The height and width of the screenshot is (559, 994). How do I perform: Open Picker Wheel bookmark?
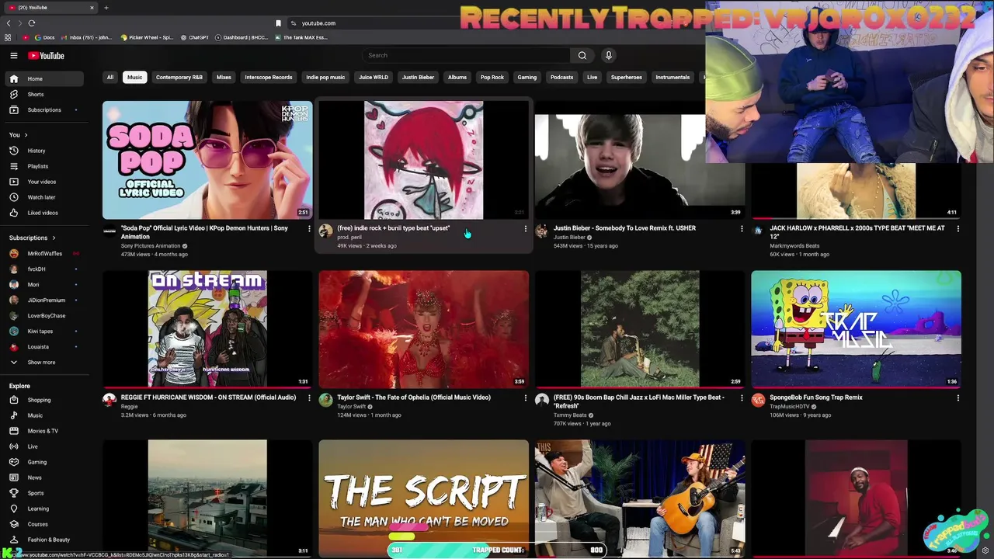pos(147,37)
